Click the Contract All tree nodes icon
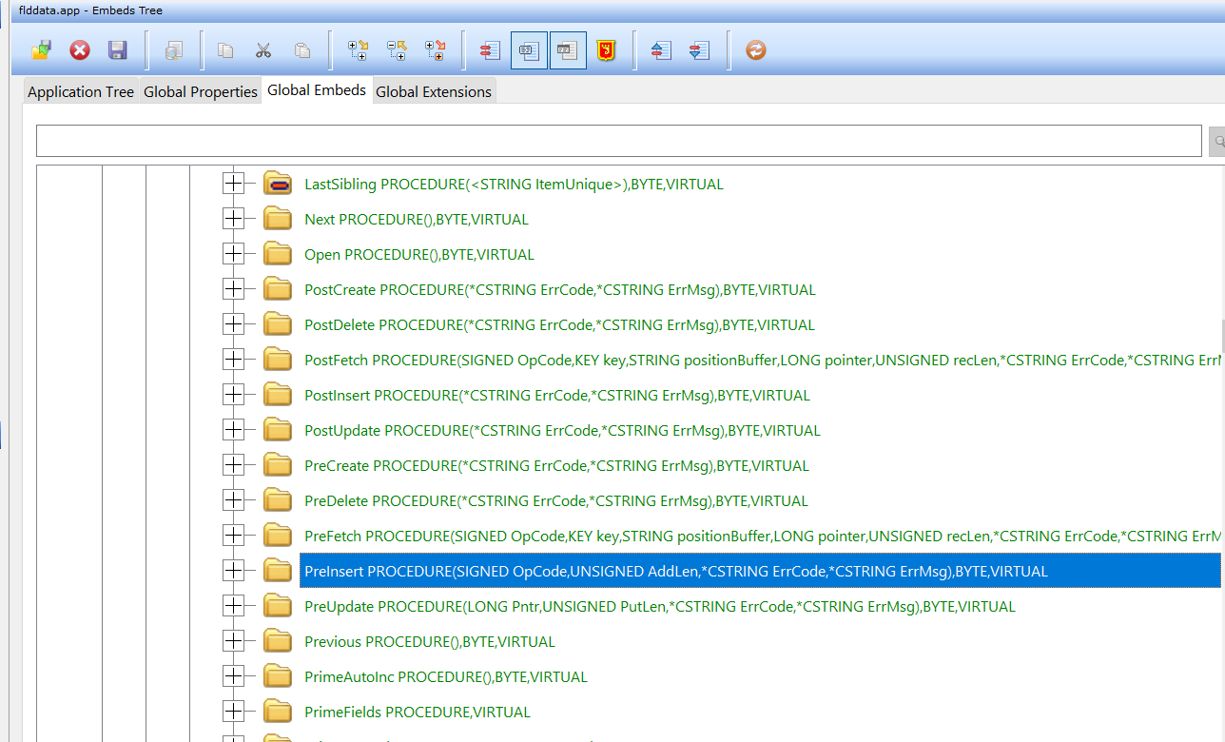The width and height of the screenshot is (1225, 742). 397,50
